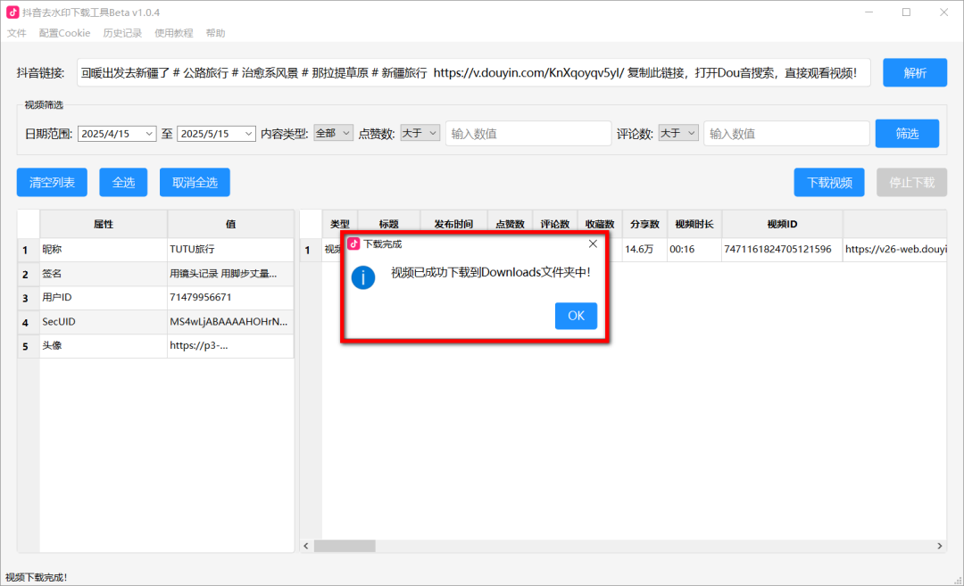This screenshot has width=964, height=586.
Task: Click the 清空列表 button
Action: [52, 183]
